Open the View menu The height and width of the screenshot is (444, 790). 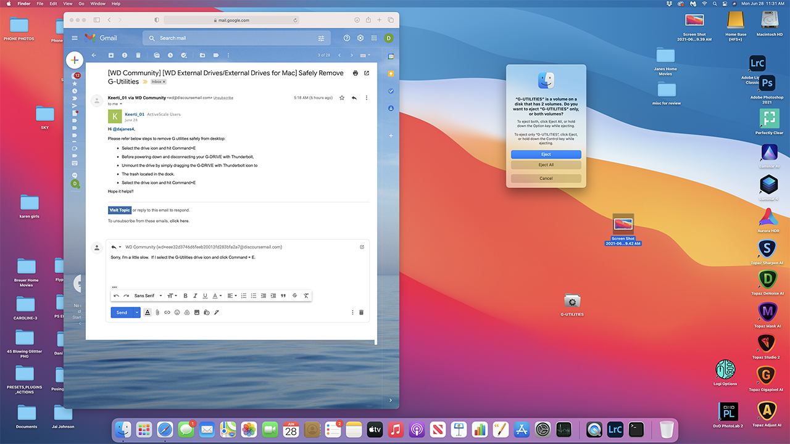67,4
